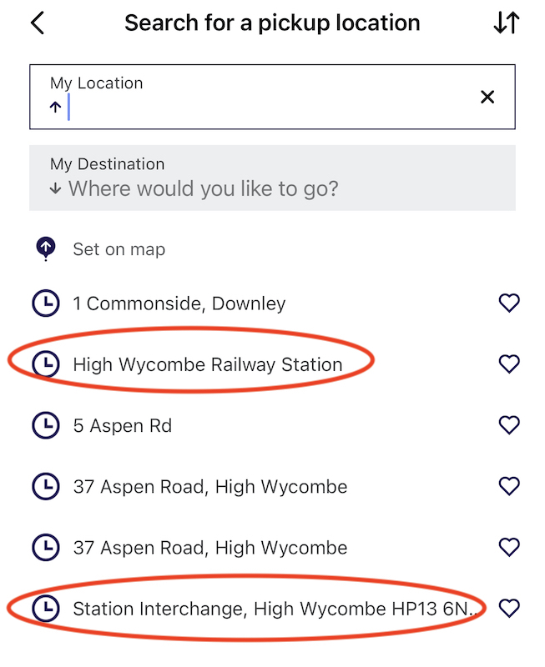Favorite 1 Commonside, Downley with heart

[x=509, y=303]
